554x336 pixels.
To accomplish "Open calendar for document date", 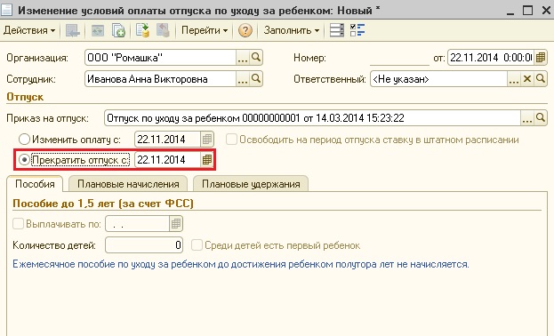I will tap(541, 58).
